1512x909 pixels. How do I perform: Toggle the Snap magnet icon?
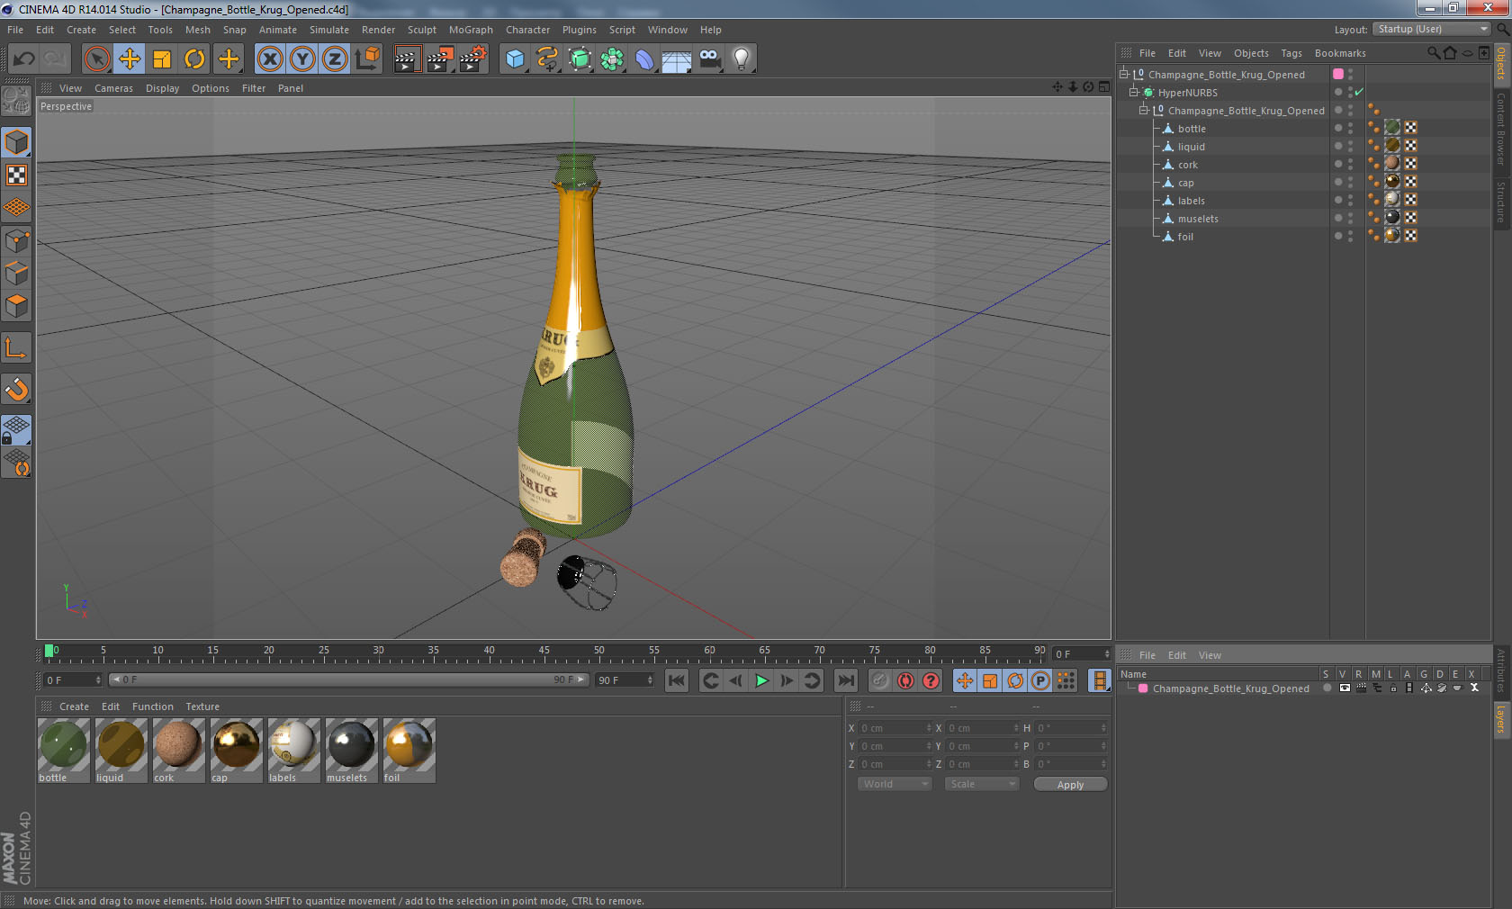click(17, 389)
